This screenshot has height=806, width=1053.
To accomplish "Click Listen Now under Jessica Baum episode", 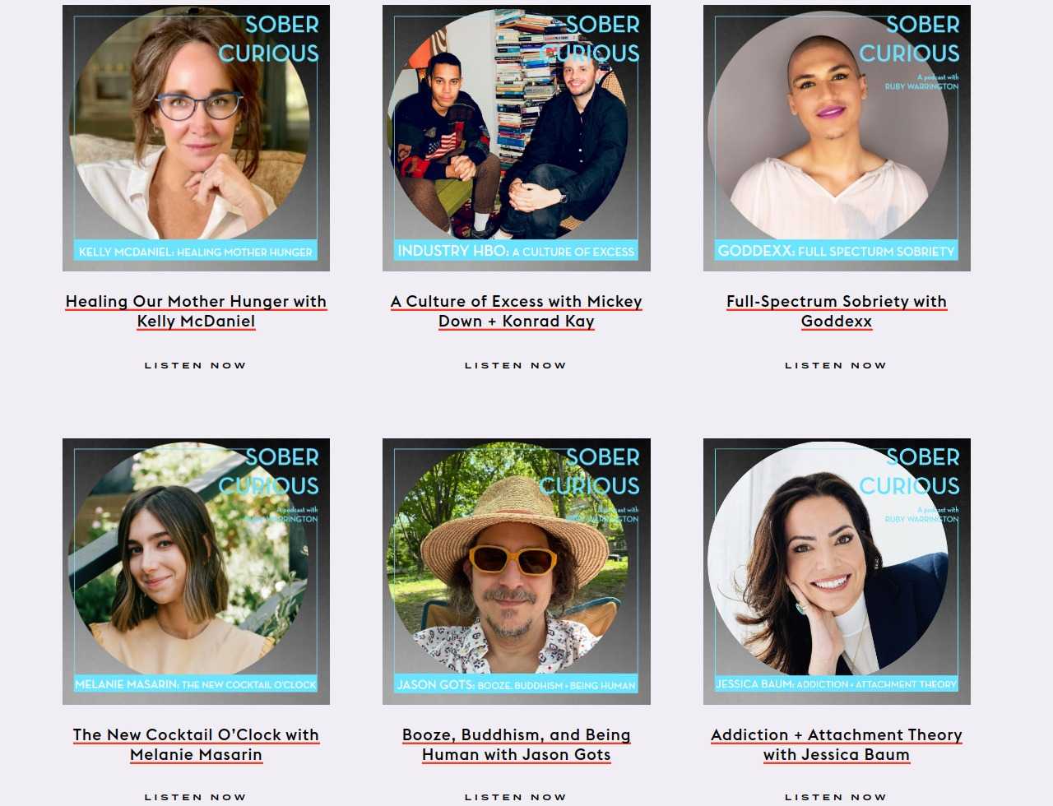I will point(837,797).
